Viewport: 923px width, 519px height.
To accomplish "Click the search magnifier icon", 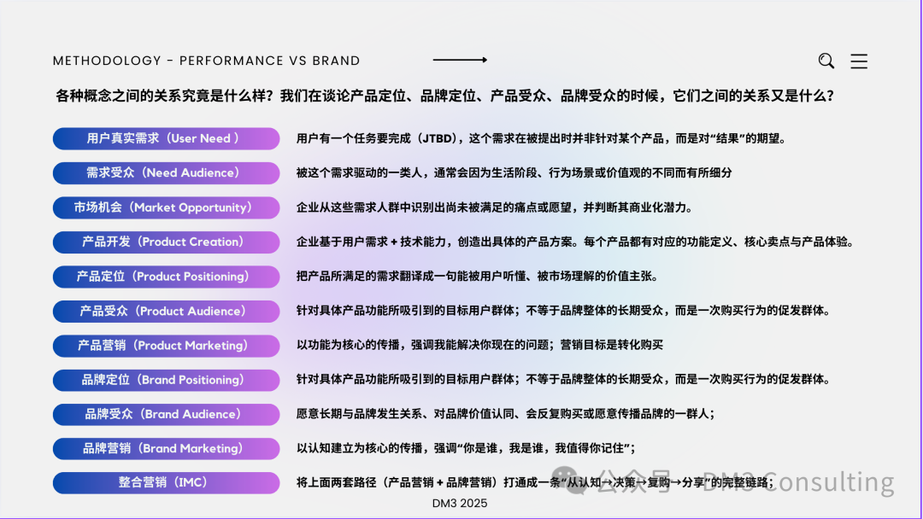I will coord(826,61).
